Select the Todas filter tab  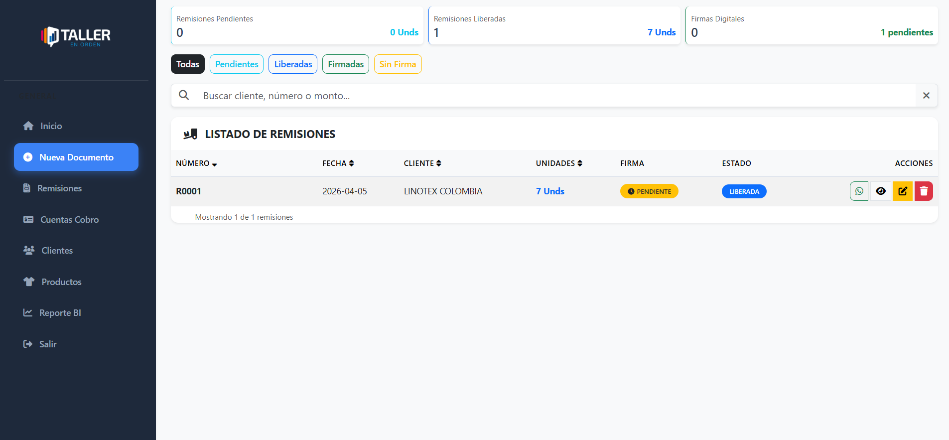tap(187, 64)
